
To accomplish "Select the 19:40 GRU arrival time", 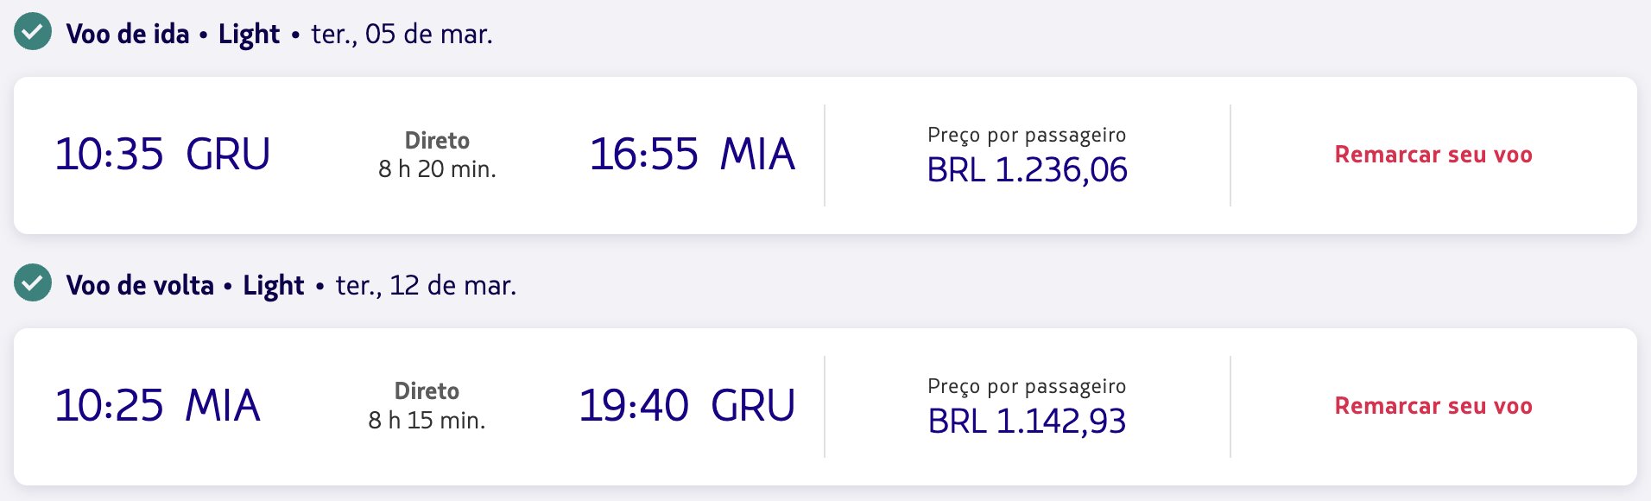I will 686,406.
